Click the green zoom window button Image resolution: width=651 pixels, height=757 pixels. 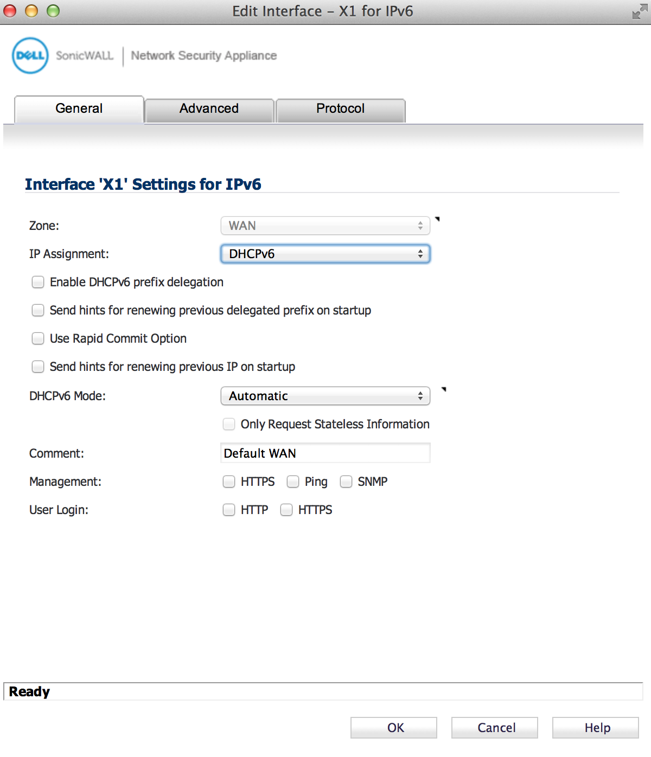[x=53, y=11]
